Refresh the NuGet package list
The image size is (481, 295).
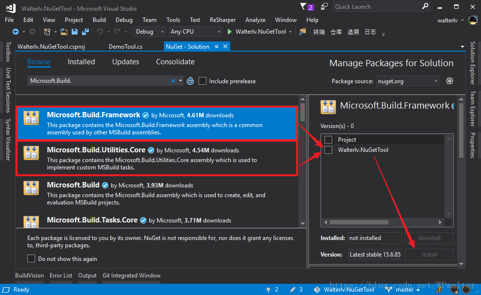coord(190,81)
